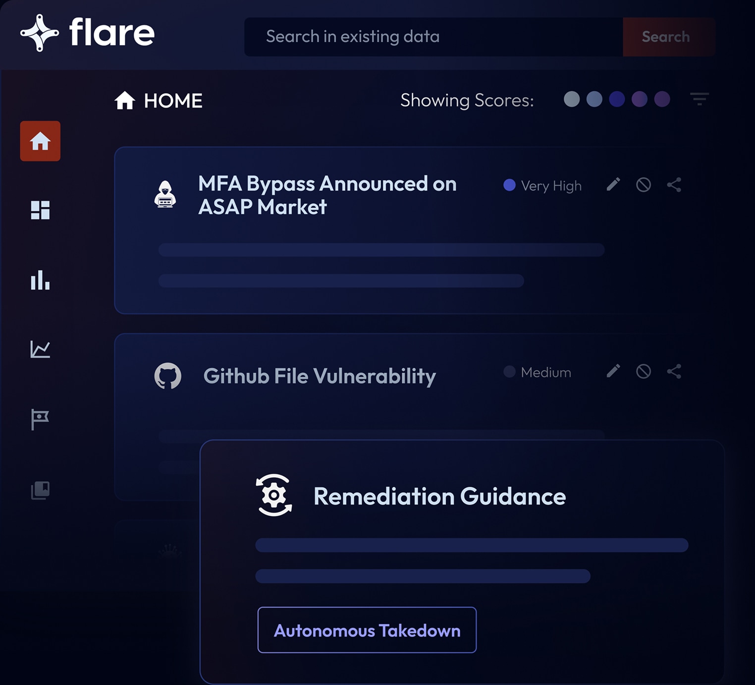Open the bar chart icon in sidebar
Screen dimensions: 755x685
point(40,280)
